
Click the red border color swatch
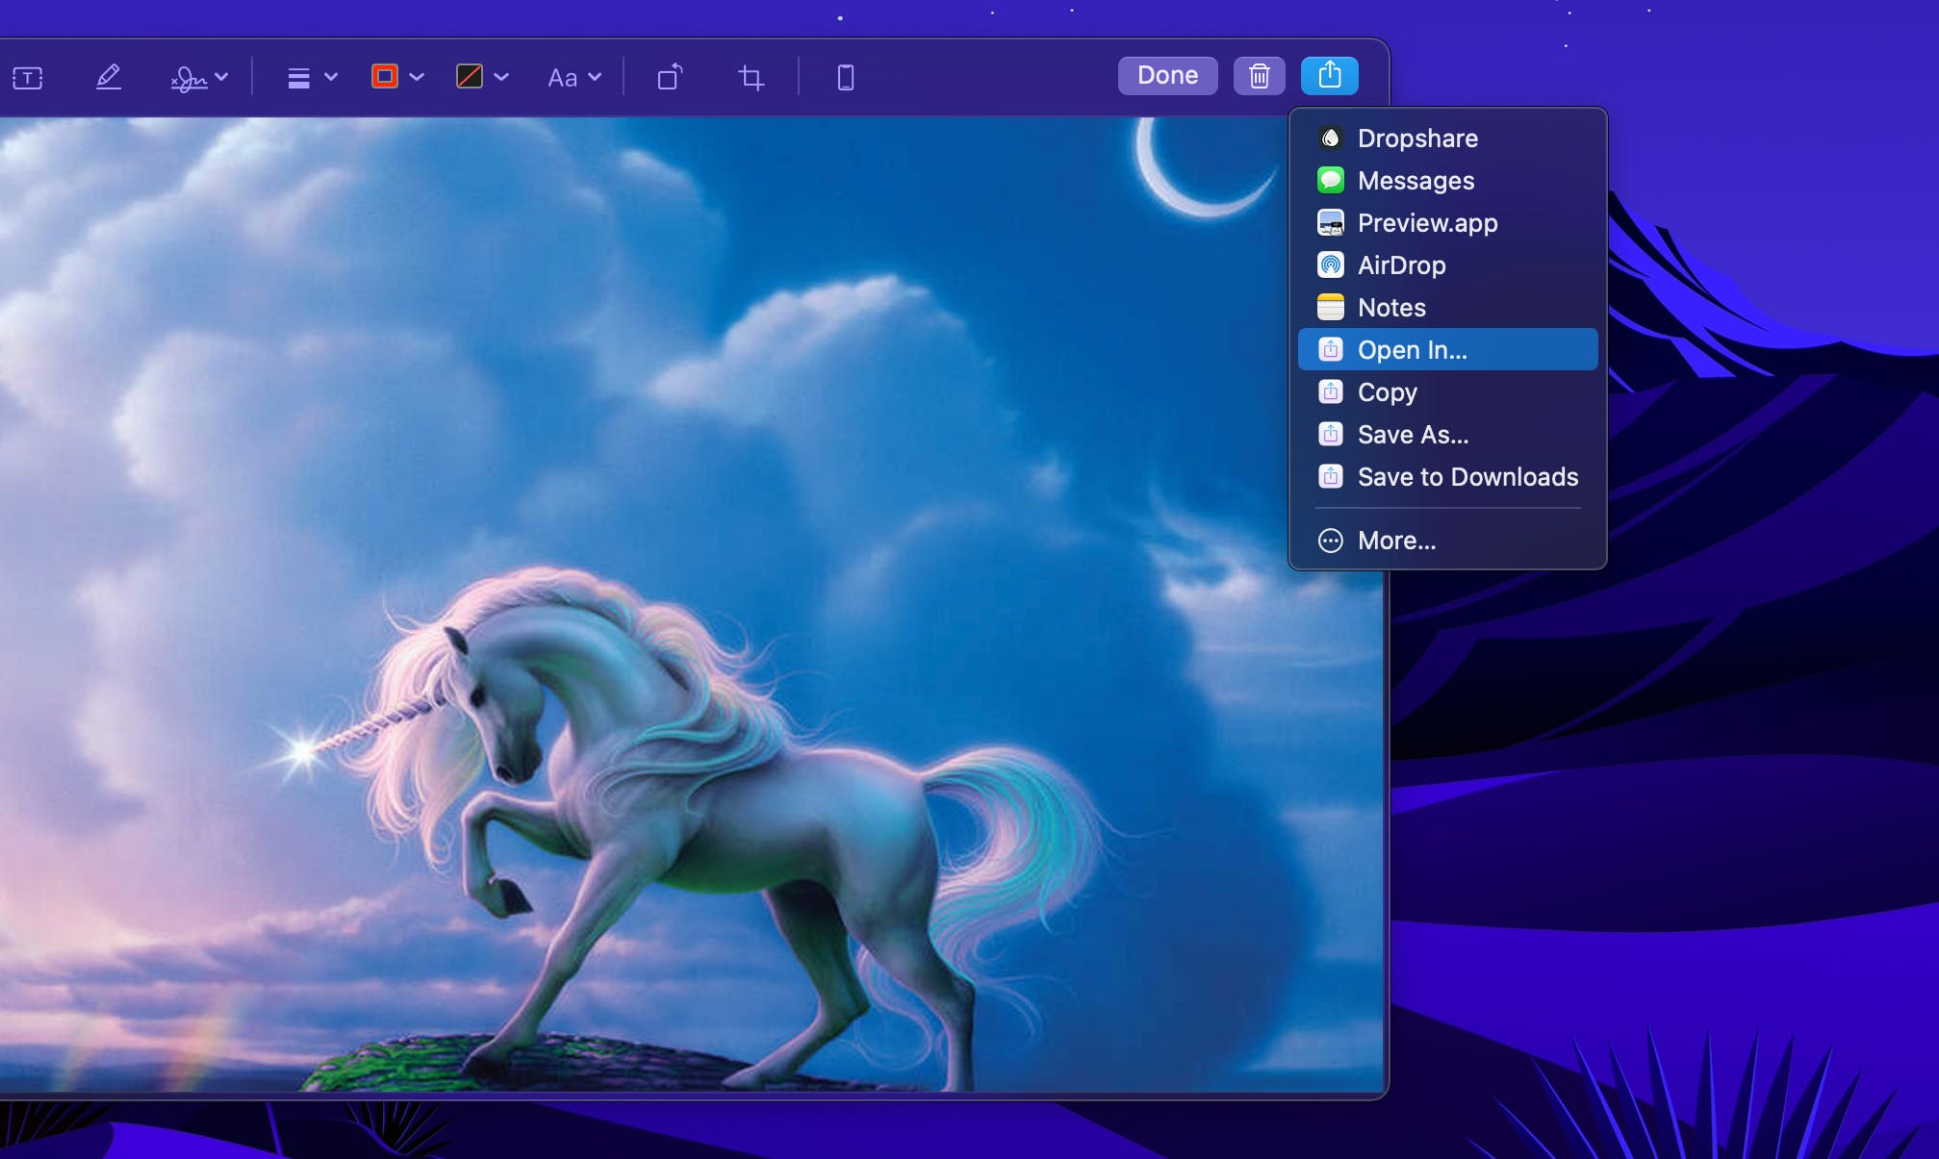click(x=384, y=77)
